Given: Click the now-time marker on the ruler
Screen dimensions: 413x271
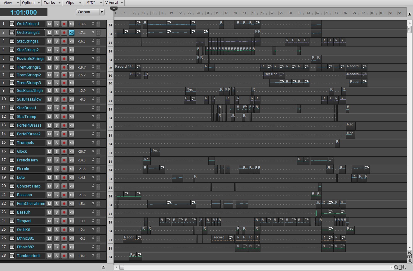Looking at the screenshot, I should click(114, 9).
